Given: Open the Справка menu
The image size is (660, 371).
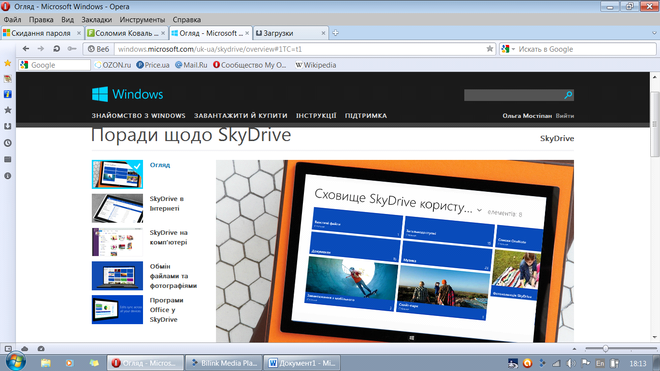Looking at the screenshot, I should 187,20.
